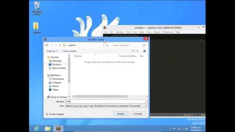Click the navigation pane vertical scrollbar
The height and width of the screenshot is (132, 235).
click(69, 70)
